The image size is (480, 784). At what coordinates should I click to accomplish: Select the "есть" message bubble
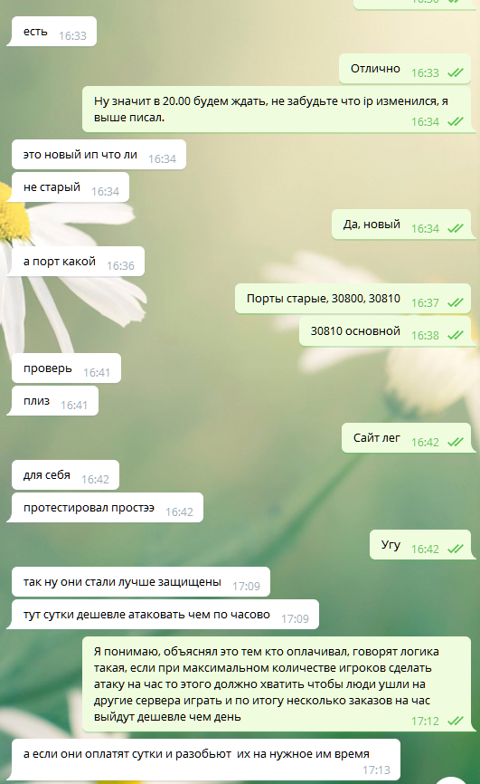pos(52,32)
